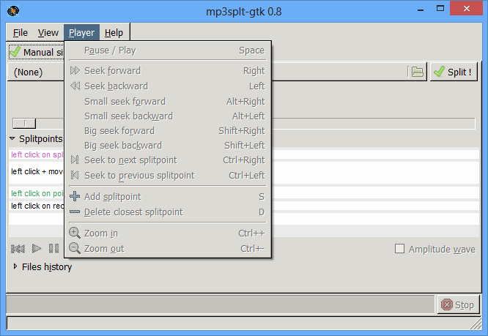Click the progress slider handle

click(x=24, y=124)
